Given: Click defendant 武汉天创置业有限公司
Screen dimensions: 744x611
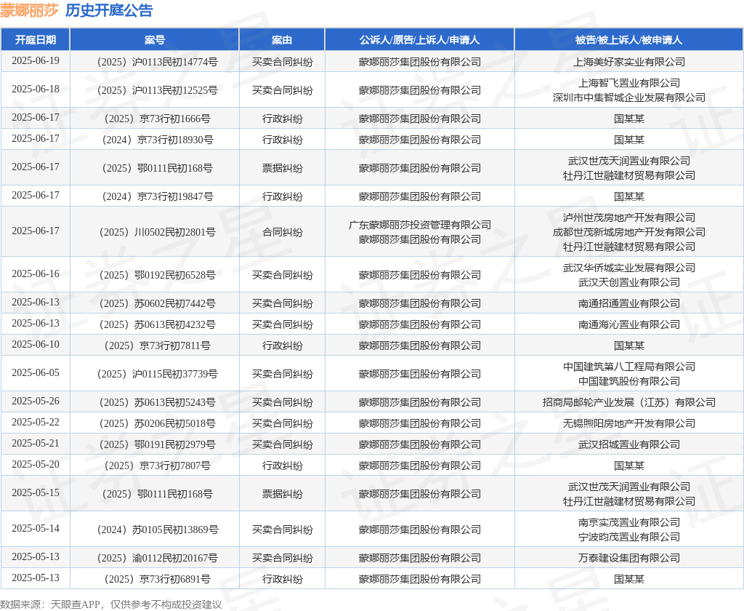Looking at the screenshot, I should [x=629, y=282].
